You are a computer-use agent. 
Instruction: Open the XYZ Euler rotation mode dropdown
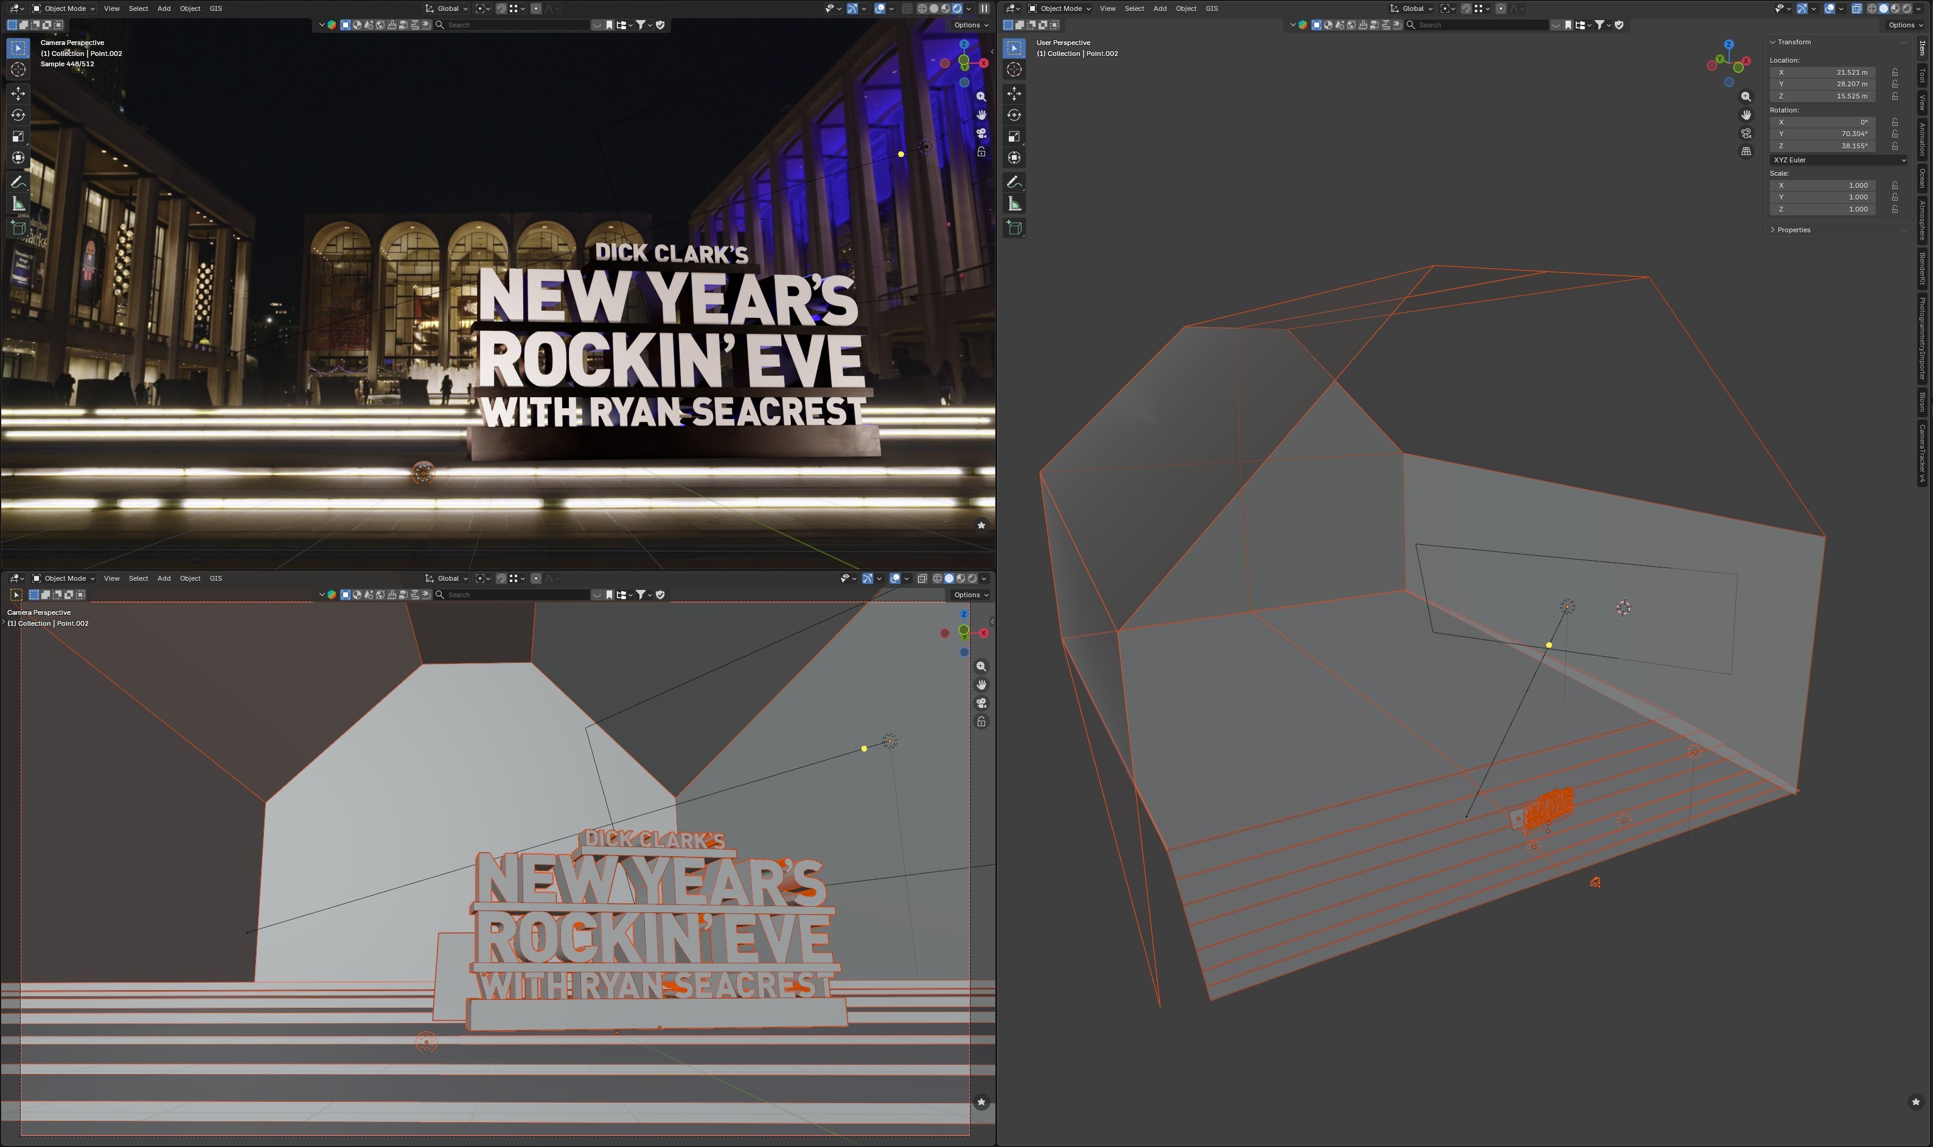1838,160
